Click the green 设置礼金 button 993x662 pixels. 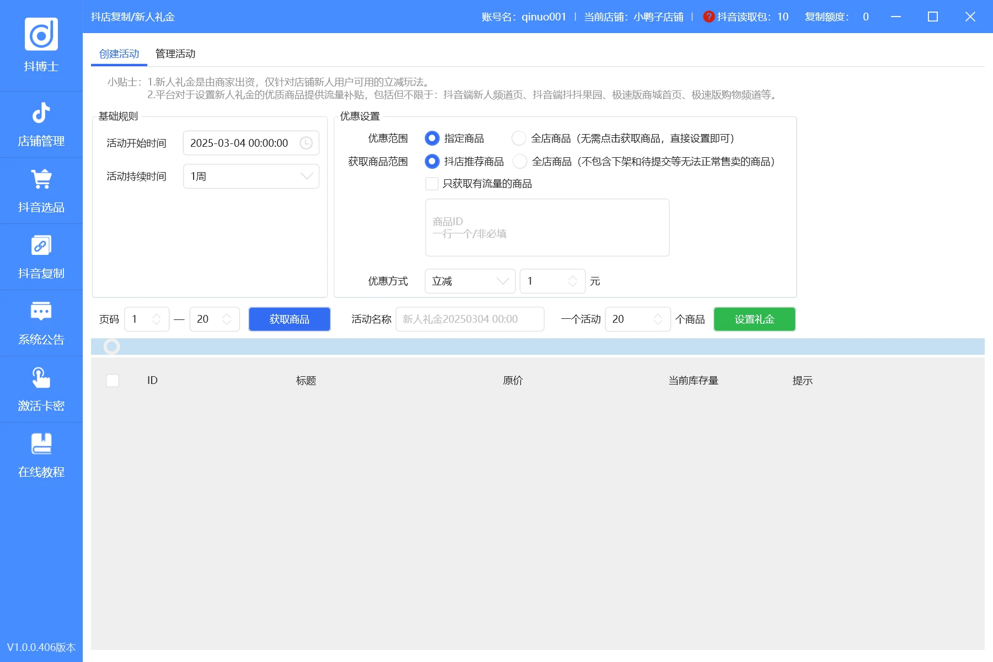point(755,319)
